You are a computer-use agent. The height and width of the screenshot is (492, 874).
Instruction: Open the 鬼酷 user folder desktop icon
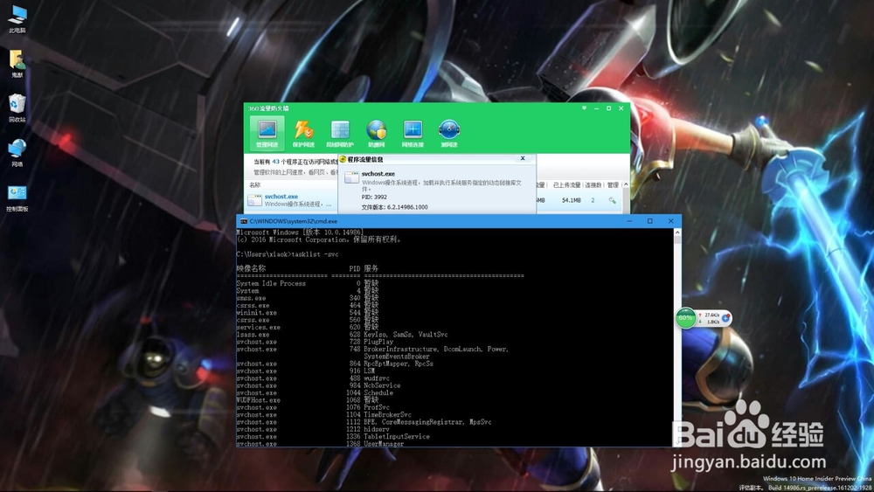[x=17, y=64]
